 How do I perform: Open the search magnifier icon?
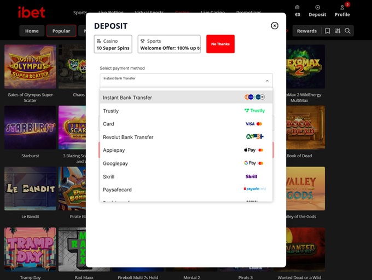click(x=347, y=31)
